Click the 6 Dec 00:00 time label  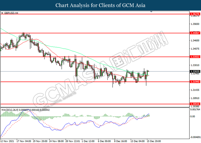coord(105,141)
